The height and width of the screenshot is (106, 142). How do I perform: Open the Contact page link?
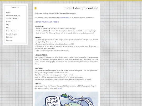tap(9, 40)
